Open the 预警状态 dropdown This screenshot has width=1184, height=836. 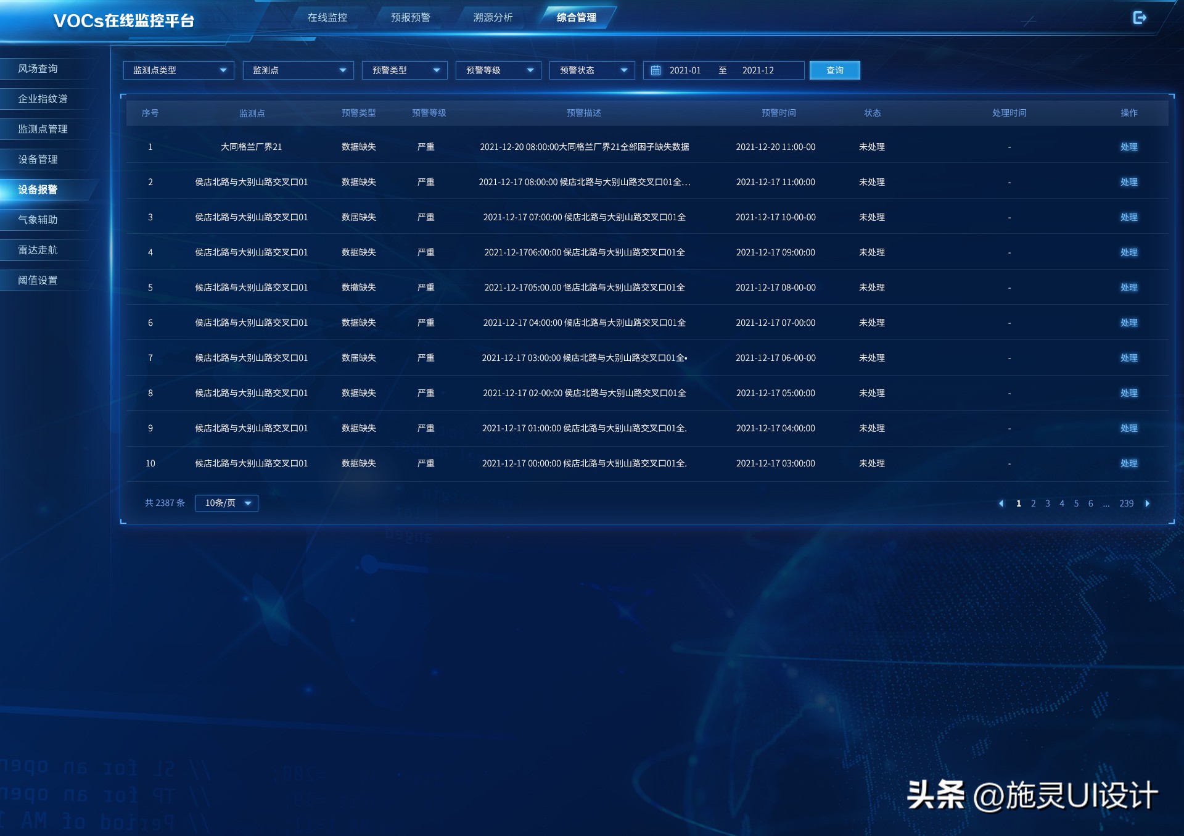[592, 70]
